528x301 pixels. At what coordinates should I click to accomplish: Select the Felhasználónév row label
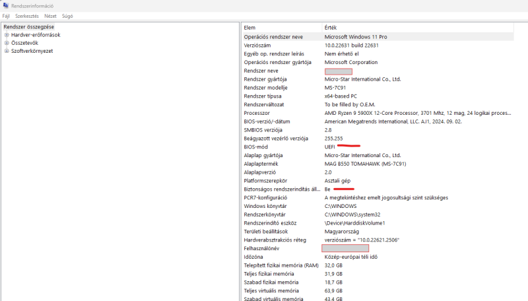tap(261, 248)
